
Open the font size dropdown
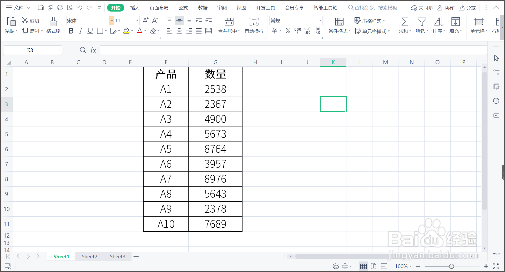point(137,20)
